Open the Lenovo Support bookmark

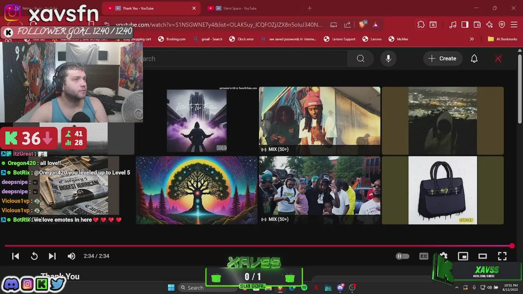click(340, 39)
